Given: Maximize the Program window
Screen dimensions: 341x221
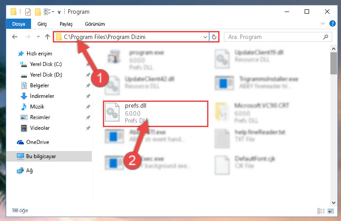Looking at the screenshot, I should click(307, 12).
